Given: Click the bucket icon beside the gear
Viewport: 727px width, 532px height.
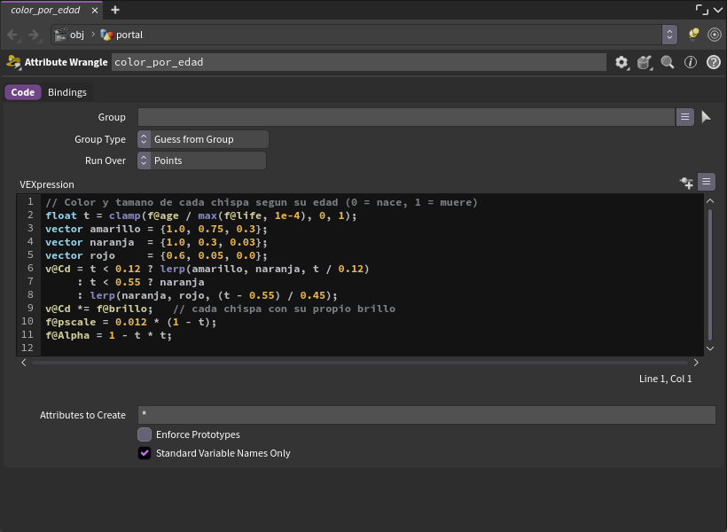Looking at the screenshot, I should [x=645, y=62].
